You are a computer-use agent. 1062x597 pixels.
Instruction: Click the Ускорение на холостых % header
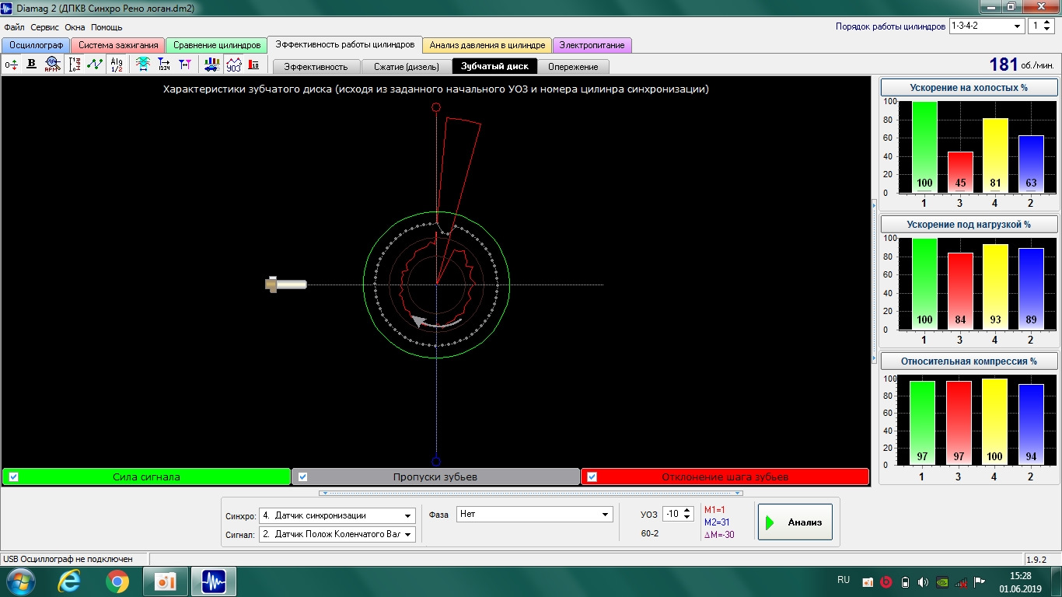[969, 88]
